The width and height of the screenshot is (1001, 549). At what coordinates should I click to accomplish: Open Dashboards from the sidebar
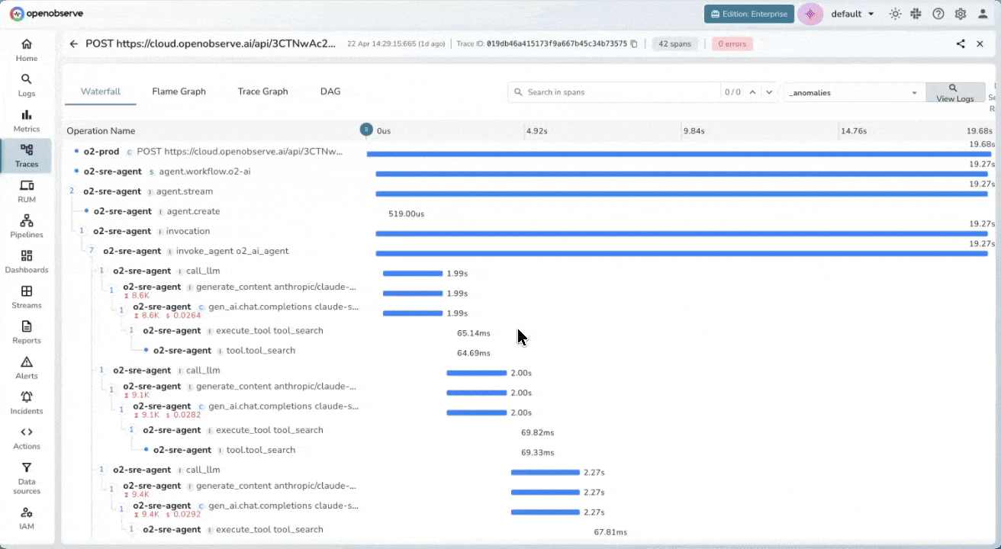pyautogui.click(x=27, y=262)
